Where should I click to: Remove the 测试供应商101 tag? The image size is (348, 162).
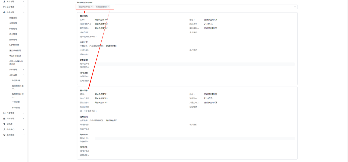click(109, 7)
